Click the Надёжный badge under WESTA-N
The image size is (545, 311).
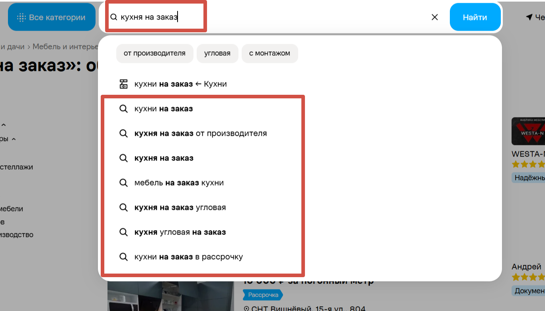tap(528, 178)
